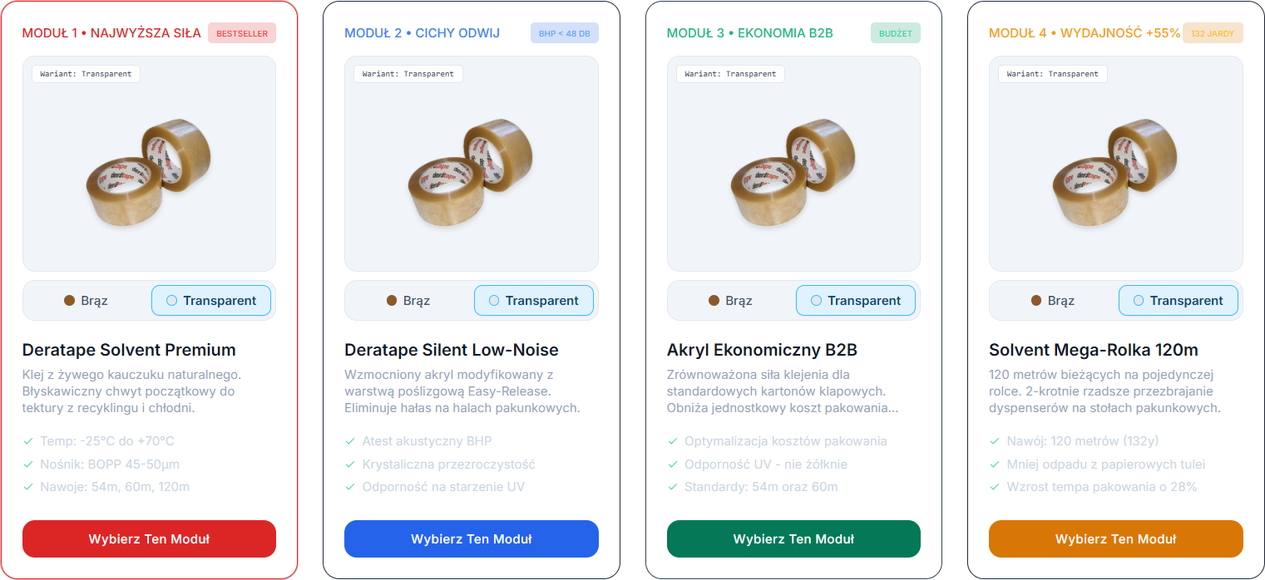Click the green Wybierz Ten Moduł button
1265x580 pixels.
pos(793,539)
